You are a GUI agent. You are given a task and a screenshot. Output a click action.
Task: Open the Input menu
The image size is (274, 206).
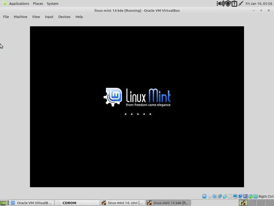coord(49,17)
